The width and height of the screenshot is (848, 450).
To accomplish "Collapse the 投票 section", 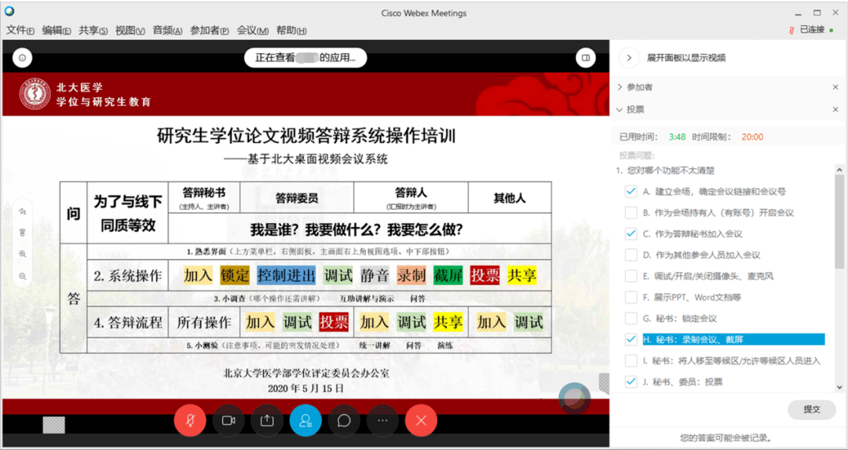I will 620,110.
